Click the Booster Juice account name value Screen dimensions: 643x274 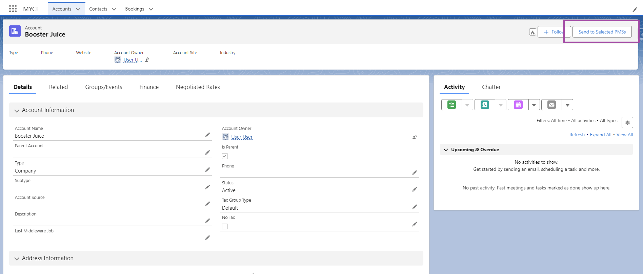point(29,136)
